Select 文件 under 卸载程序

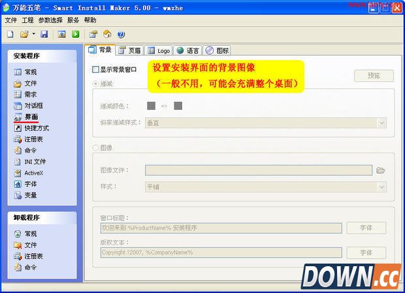pyautogui.click(x=25, y=245)
